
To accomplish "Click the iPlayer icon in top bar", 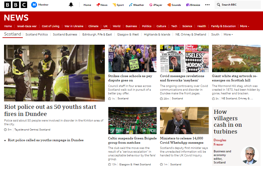I will [151, 5].
